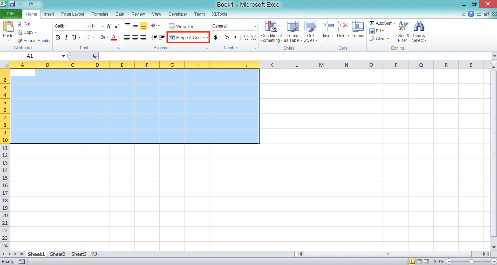Expand the number format list

tap(255, 26)
